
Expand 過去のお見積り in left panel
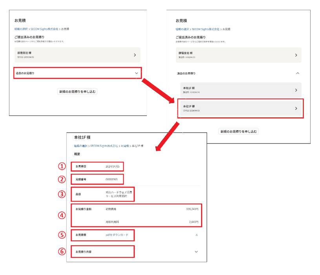coord(77,73)
